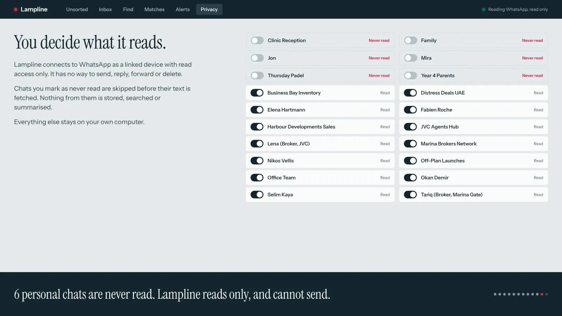Click the Lampline brand name

34,9
